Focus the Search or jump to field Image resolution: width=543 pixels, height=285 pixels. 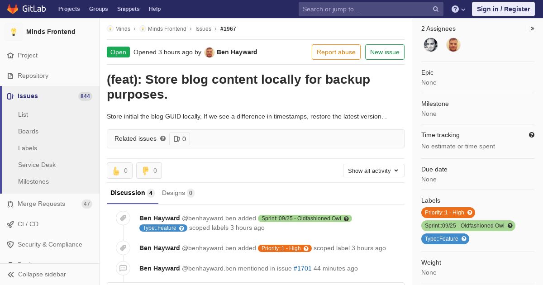371,9
